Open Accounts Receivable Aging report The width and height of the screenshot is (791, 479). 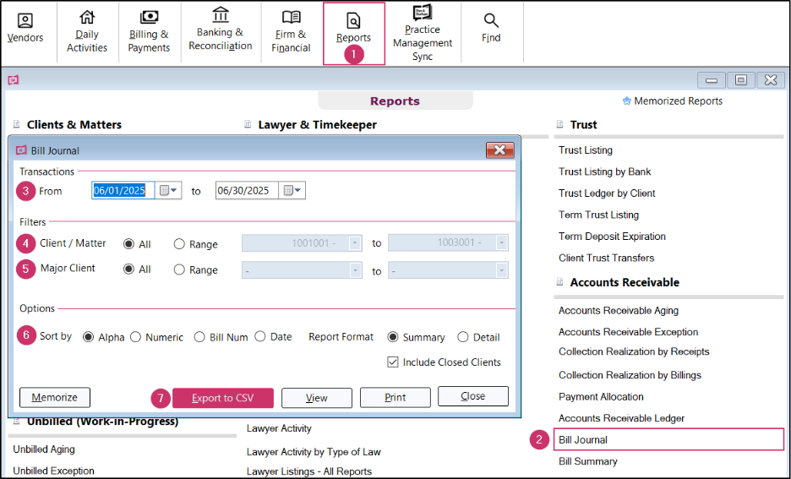point(618,311)
